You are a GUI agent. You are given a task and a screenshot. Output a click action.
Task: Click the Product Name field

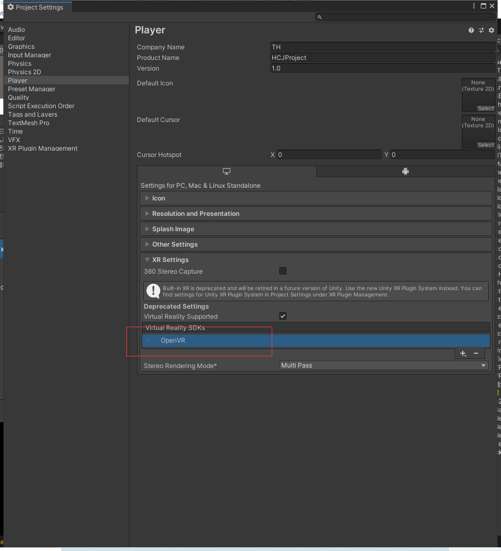[x=383, y=58]
